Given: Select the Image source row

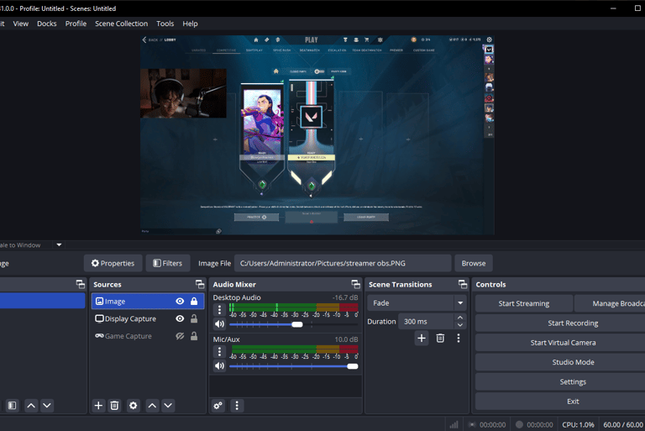Looking at the screenshot, I should click(148, 302).
